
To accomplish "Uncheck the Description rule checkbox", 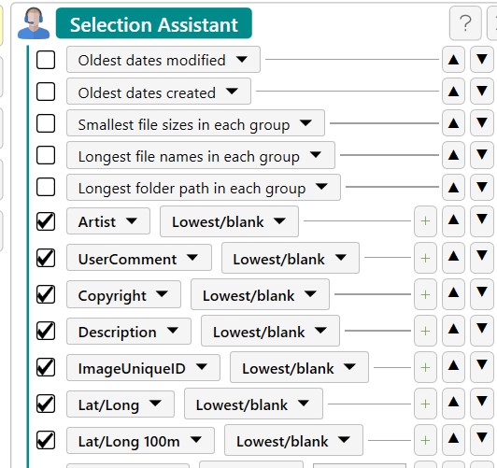I will (x=46, y=331).
